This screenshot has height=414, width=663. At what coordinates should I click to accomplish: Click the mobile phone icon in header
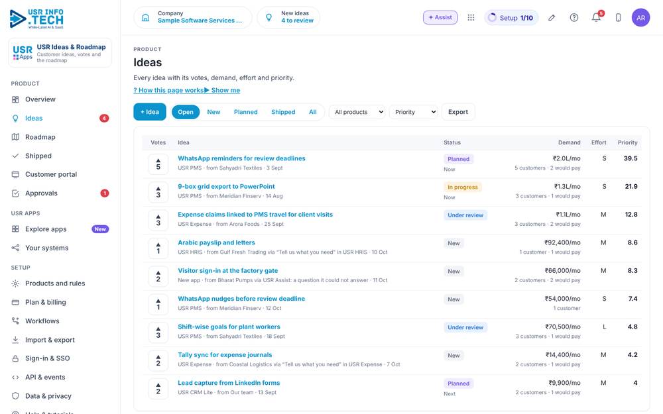point(618,18)
